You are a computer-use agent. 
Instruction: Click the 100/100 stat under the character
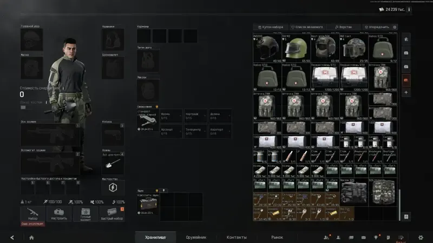(53, 202)
